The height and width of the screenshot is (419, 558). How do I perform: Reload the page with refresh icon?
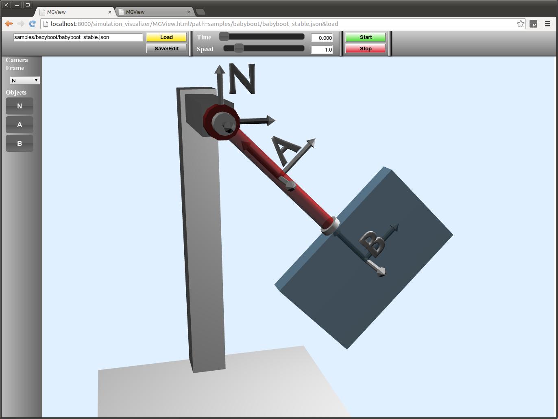pyautogui.click(x=33, y=24)
